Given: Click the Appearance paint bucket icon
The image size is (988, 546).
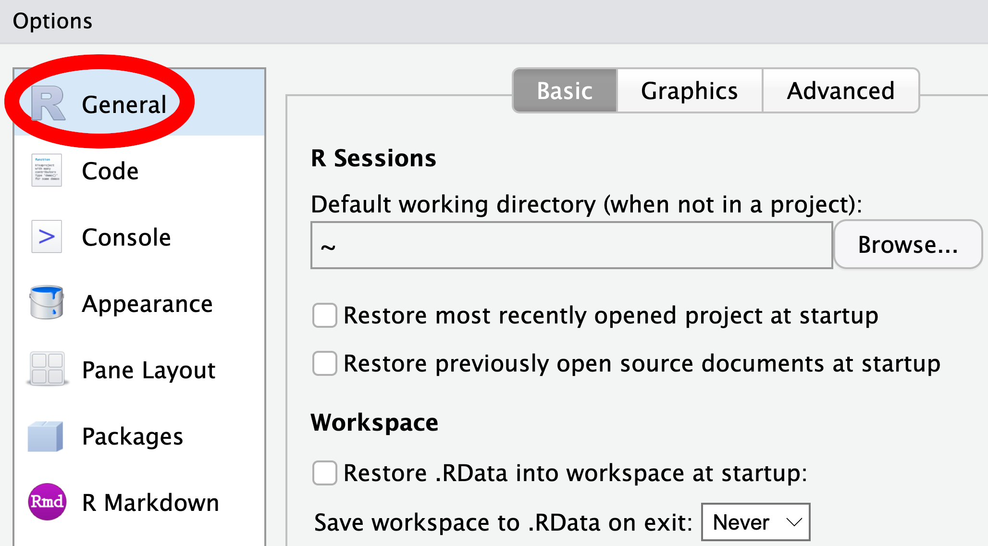Looking at the screenshot, I should [47, 302].
